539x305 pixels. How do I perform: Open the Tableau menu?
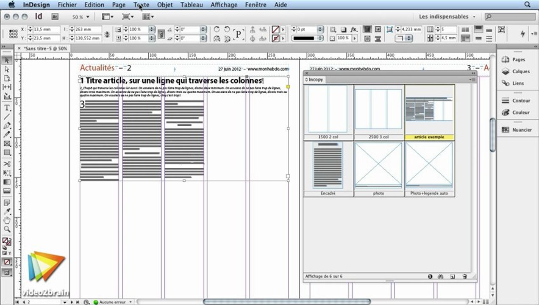[x=192, y=5]
